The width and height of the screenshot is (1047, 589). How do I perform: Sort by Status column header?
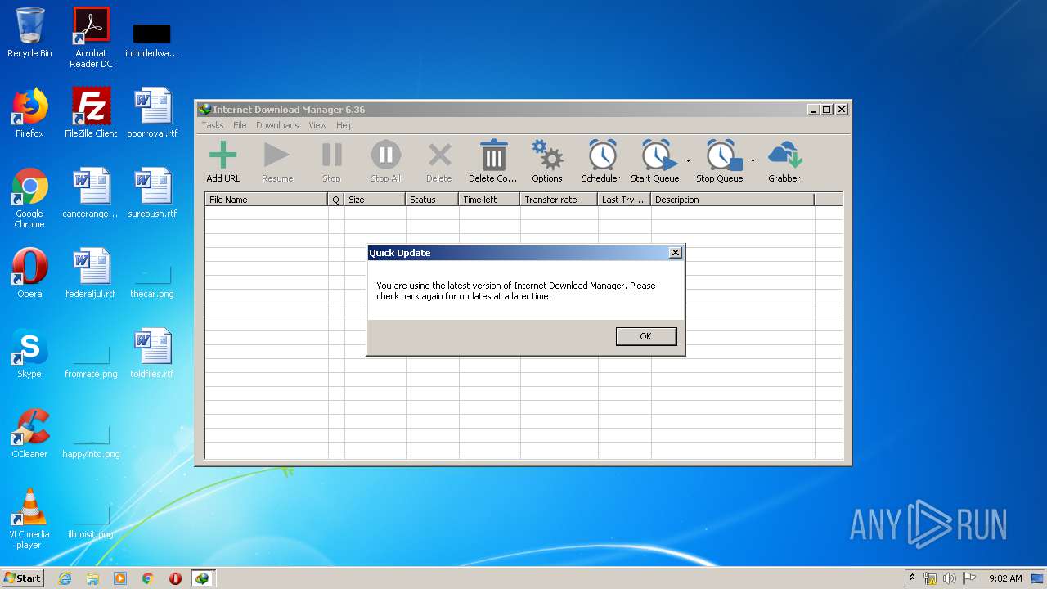pyautogui.click(x=432, y=200)
